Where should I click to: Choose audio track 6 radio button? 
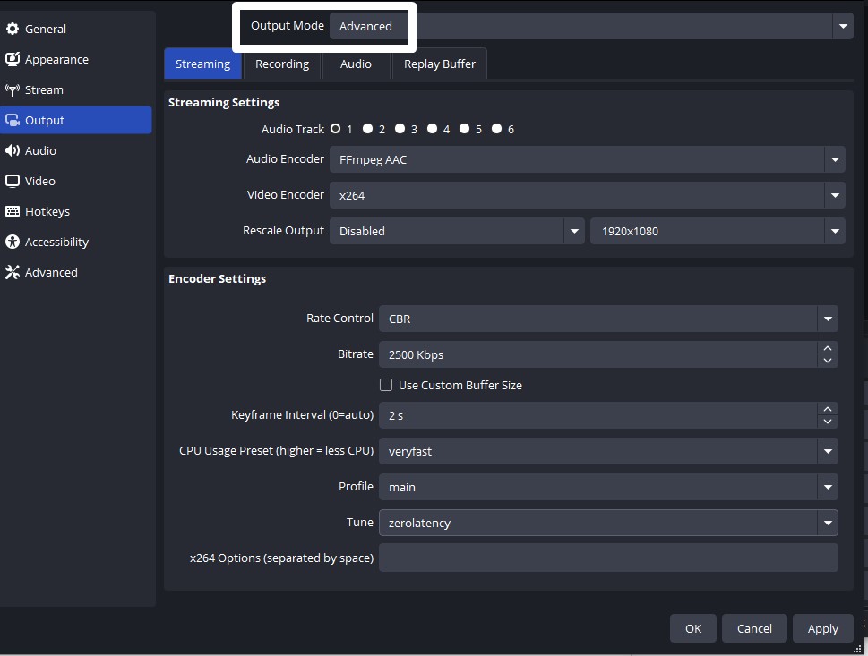click(496, 129)
